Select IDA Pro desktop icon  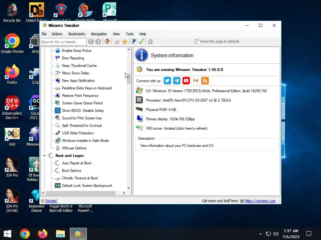(x=12, y=167)
